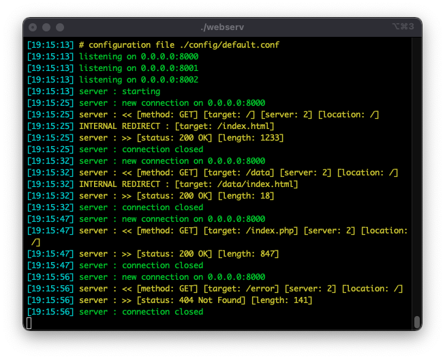Click the 'listening on 0.0.0.0:8001' line
The image size is (445, 359).
point(112,68)
